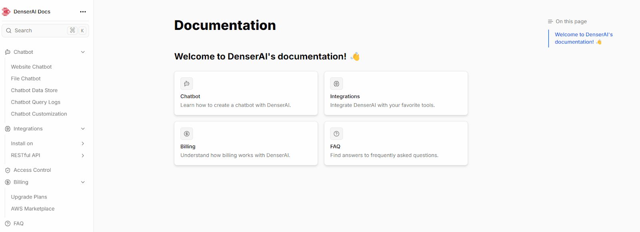
Task: Collapse the Chatbot section chevron
Action: point(83,52)
